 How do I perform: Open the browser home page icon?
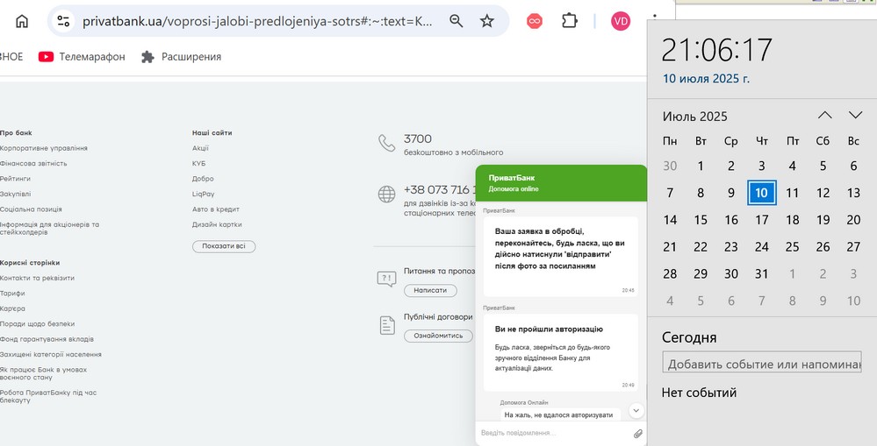point(22,21)
